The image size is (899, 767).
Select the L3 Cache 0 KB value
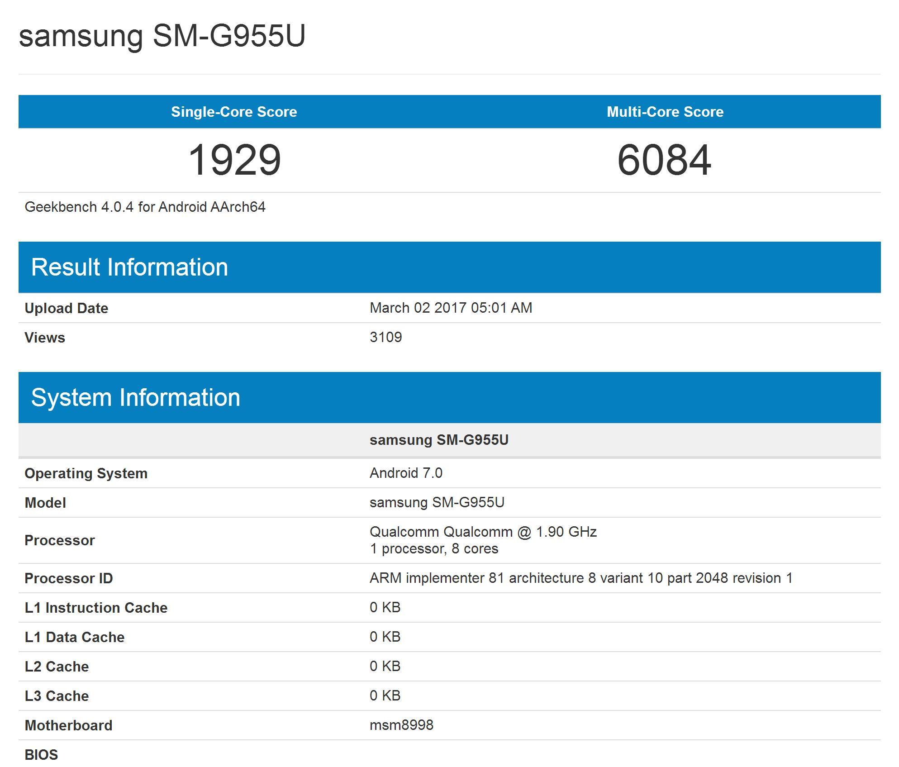[385, 696]
